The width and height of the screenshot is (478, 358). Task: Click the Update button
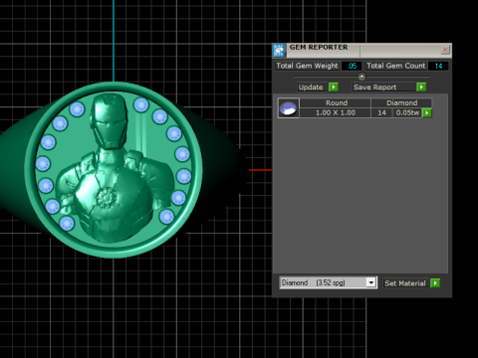[311, 88]
